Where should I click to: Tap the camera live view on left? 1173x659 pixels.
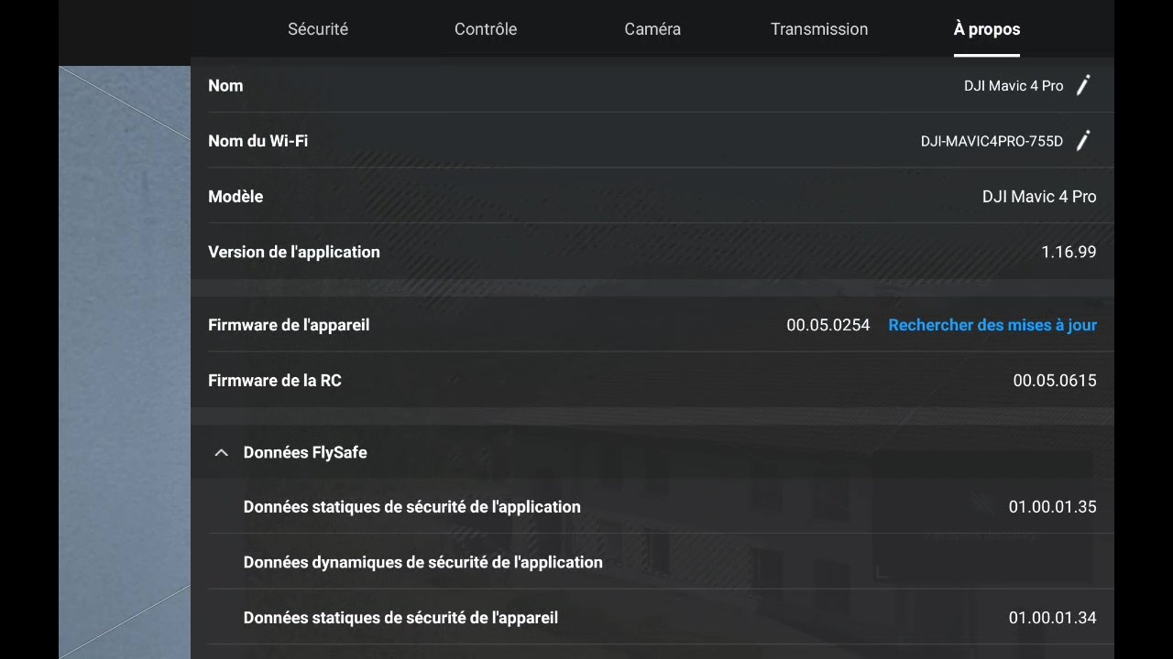coord(125,362)
